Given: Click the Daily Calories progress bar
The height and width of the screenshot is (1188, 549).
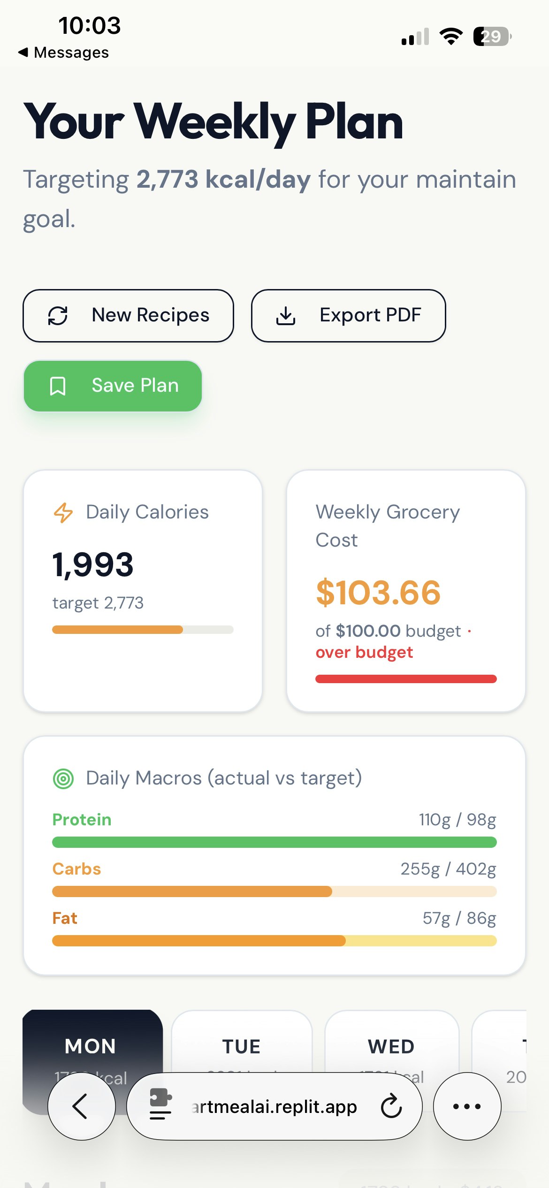Looking at the screenshot, I should coord(143,630).
